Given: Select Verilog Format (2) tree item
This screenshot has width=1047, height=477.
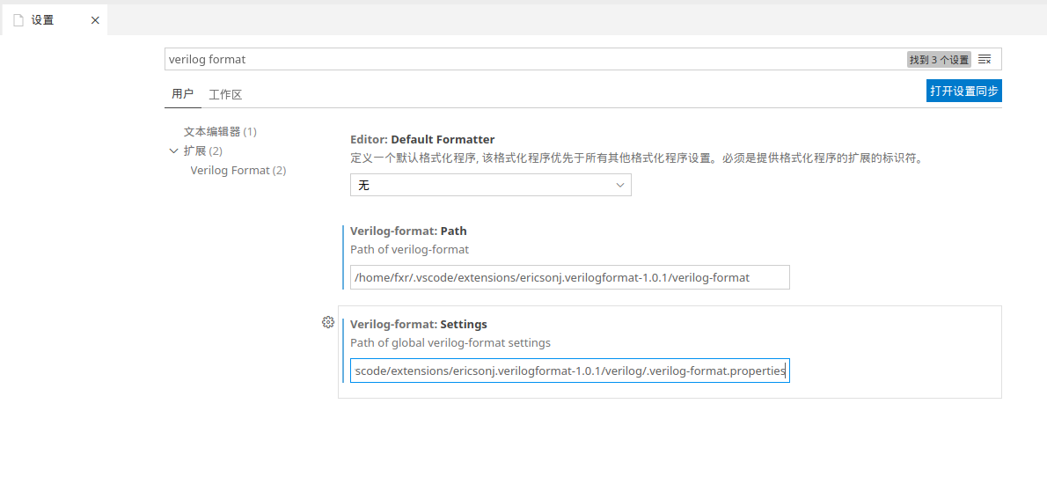Looking at the screenshot, I should (x=238, y=171).
